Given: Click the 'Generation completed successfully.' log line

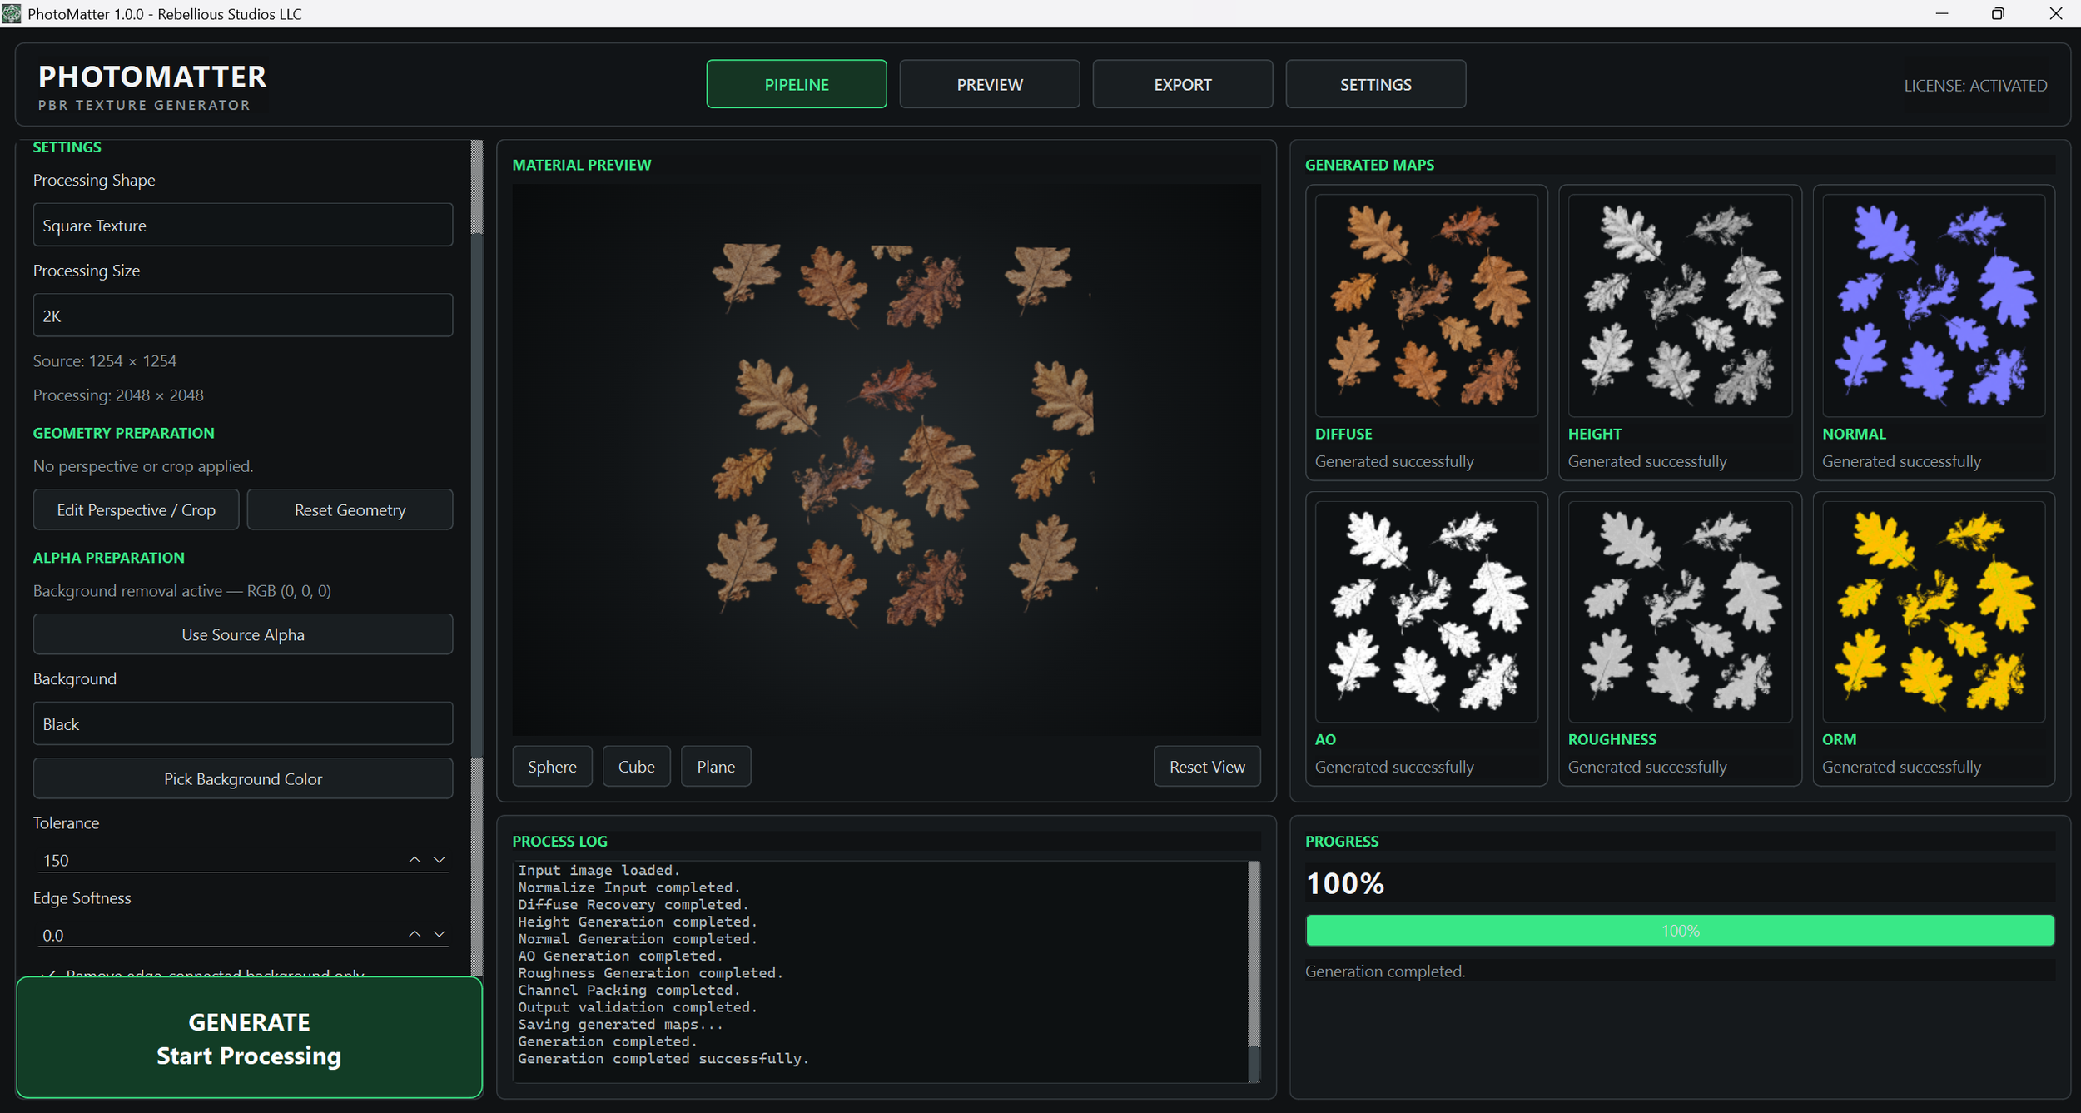Looking at the screenshot, I should [663, 1058].
